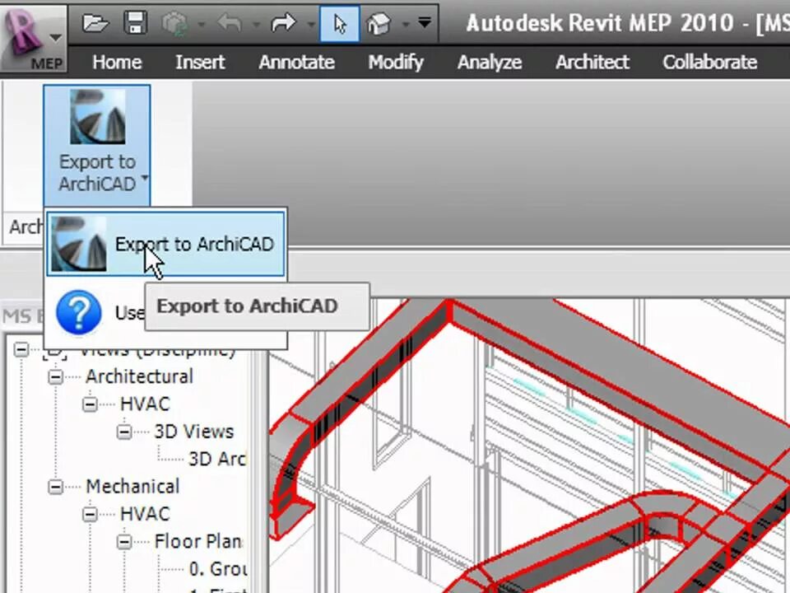Open the Modify ribbon tab
The width and height of the screenshot is (790, 593).
[x=396, y=62]
